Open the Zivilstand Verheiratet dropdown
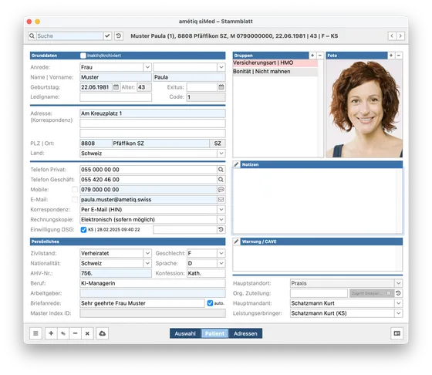 (x=147, y=253)
